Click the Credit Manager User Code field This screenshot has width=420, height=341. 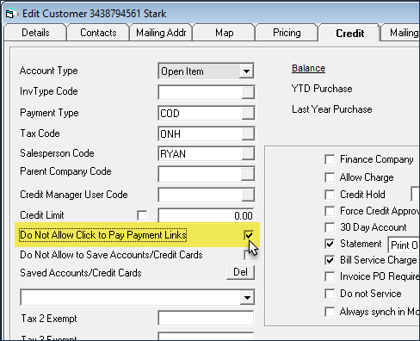pos(201,195)
